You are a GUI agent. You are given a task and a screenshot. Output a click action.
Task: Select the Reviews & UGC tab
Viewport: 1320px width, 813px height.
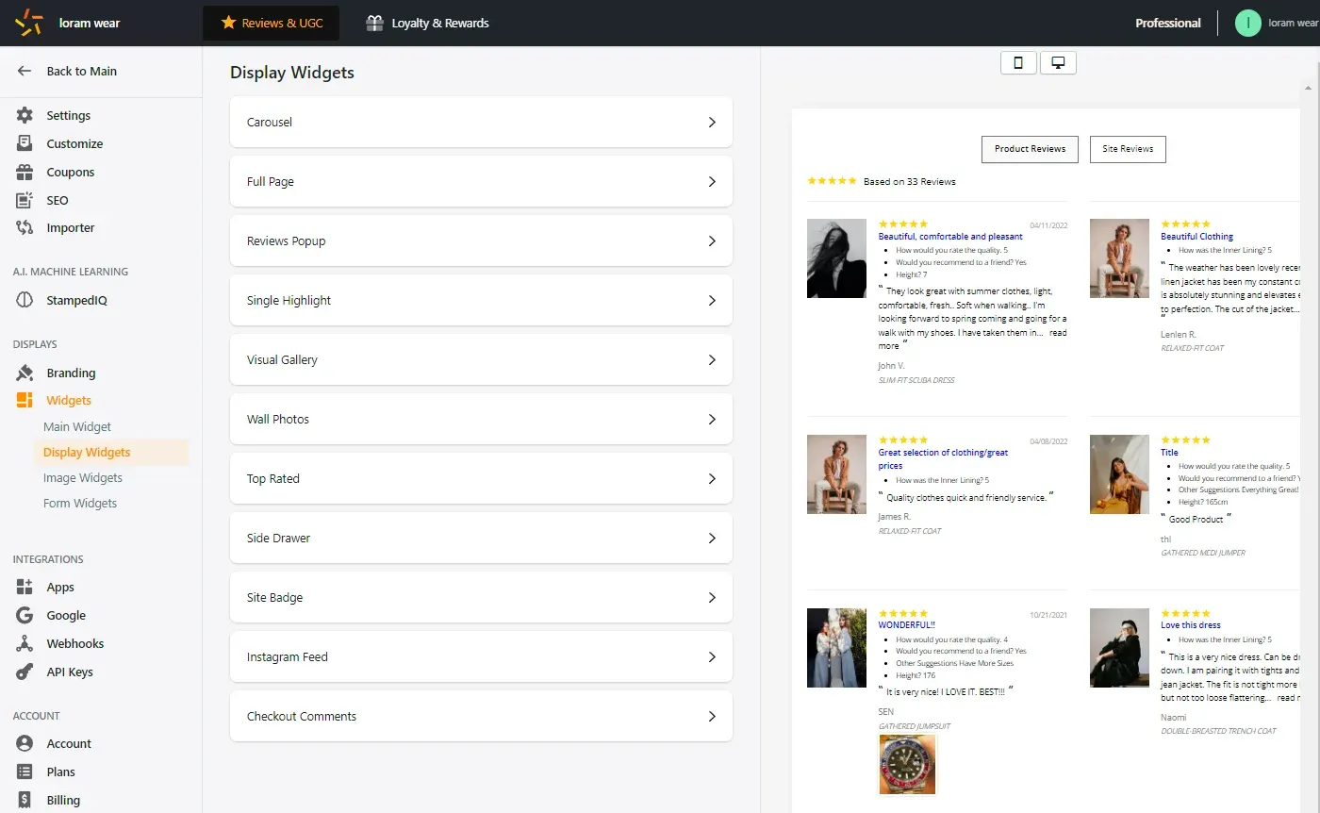tap(272, 23)
